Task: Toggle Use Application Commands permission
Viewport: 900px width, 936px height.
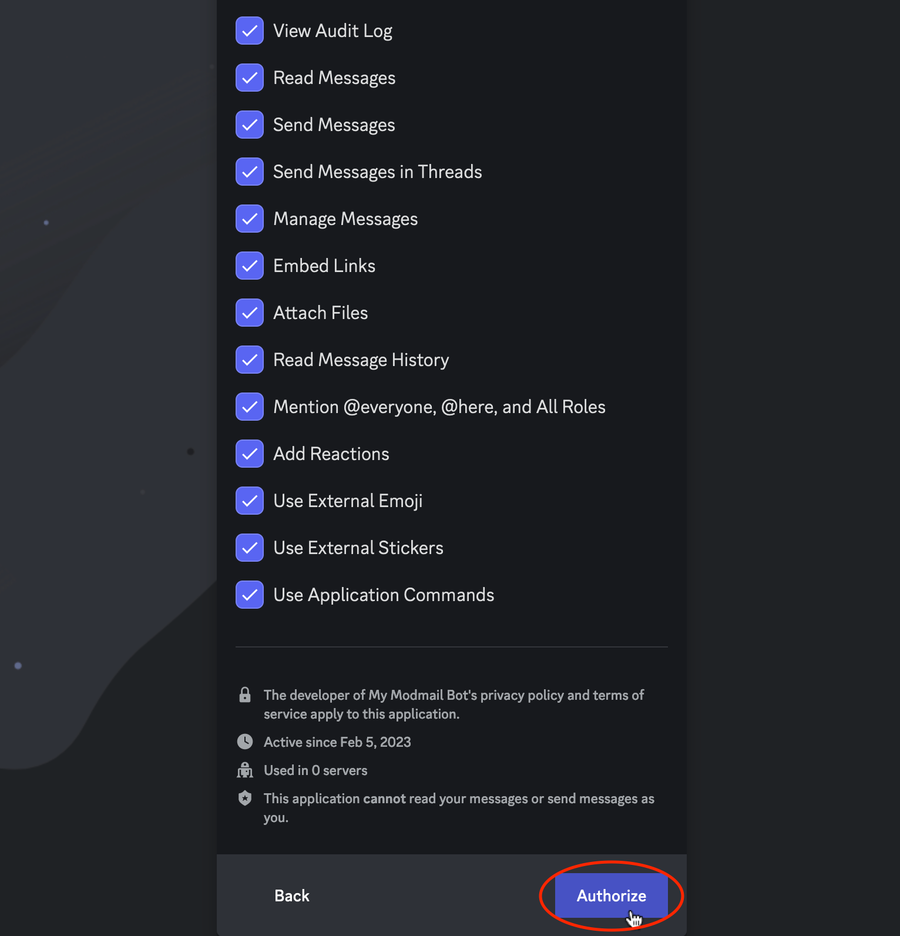Action: [x=249, y=594]
